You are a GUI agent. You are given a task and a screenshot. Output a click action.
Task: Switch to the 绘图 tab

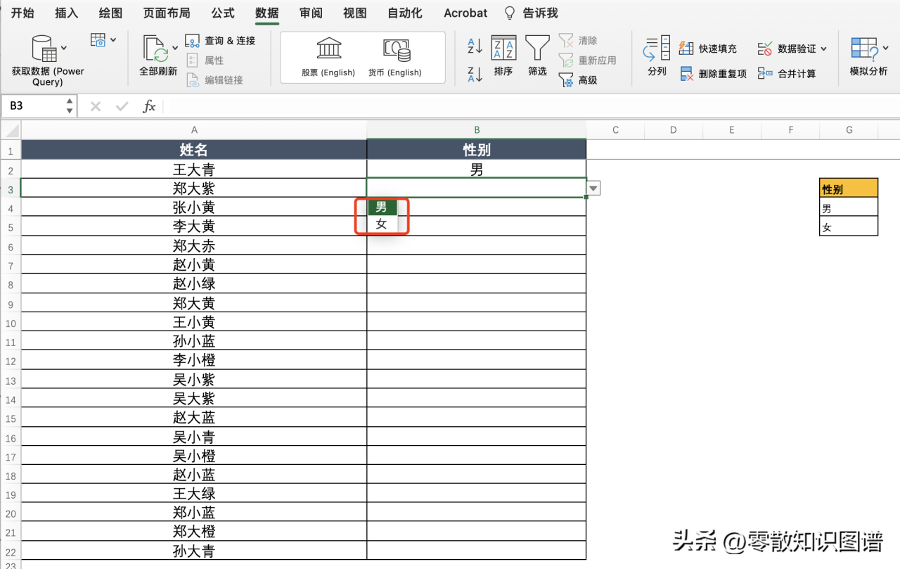point(110,13)
